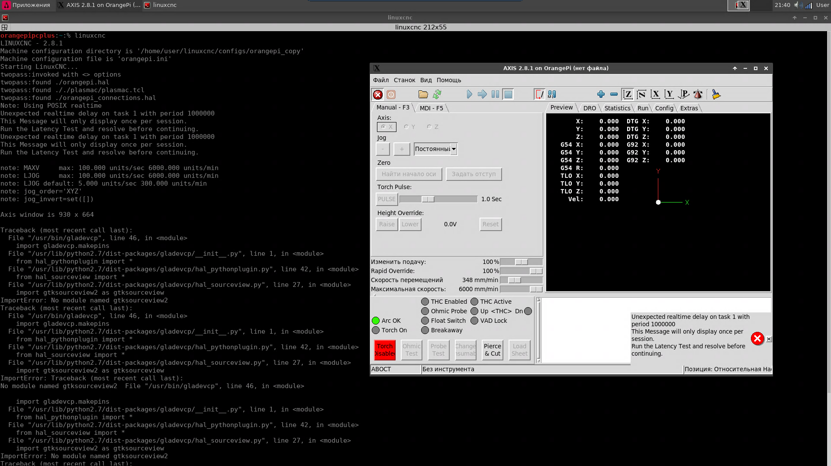Click the Pierce & Cut button
This screenshot has width=831, height=466.
coord(493,350)
